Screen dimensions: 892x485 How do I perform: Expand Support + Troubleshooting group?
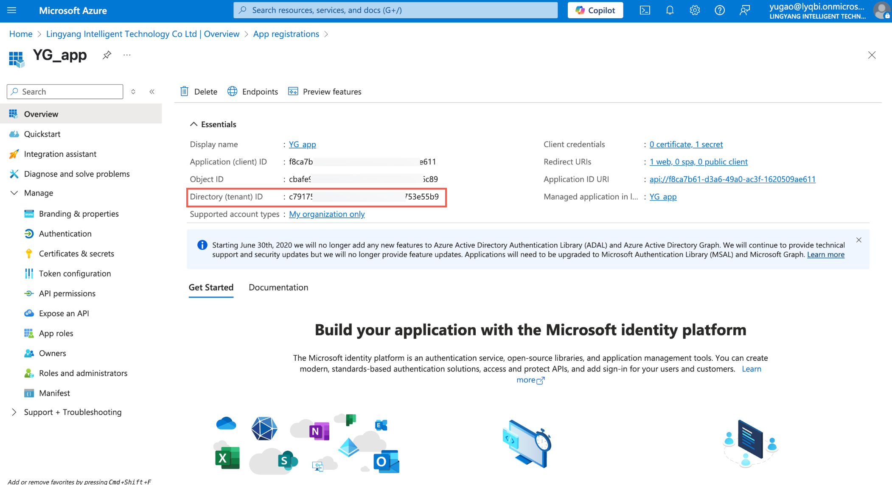tap(14, 412)
